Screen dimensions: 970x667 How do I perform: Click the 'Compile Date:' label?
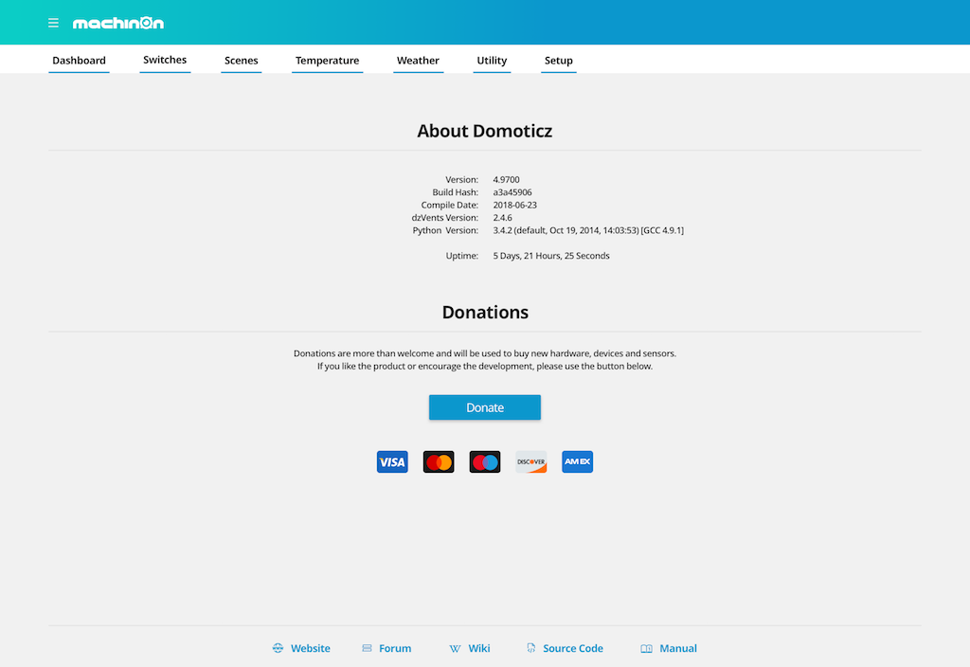450,205
